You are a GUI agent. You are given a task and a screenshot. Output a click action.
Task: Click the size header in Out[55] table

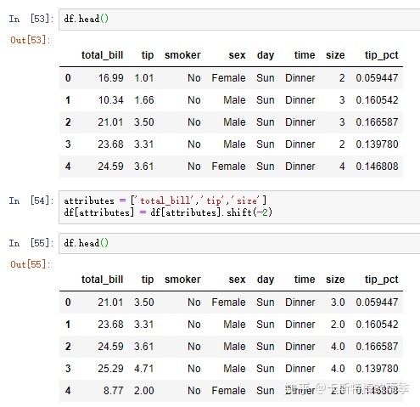coord(335,280)
